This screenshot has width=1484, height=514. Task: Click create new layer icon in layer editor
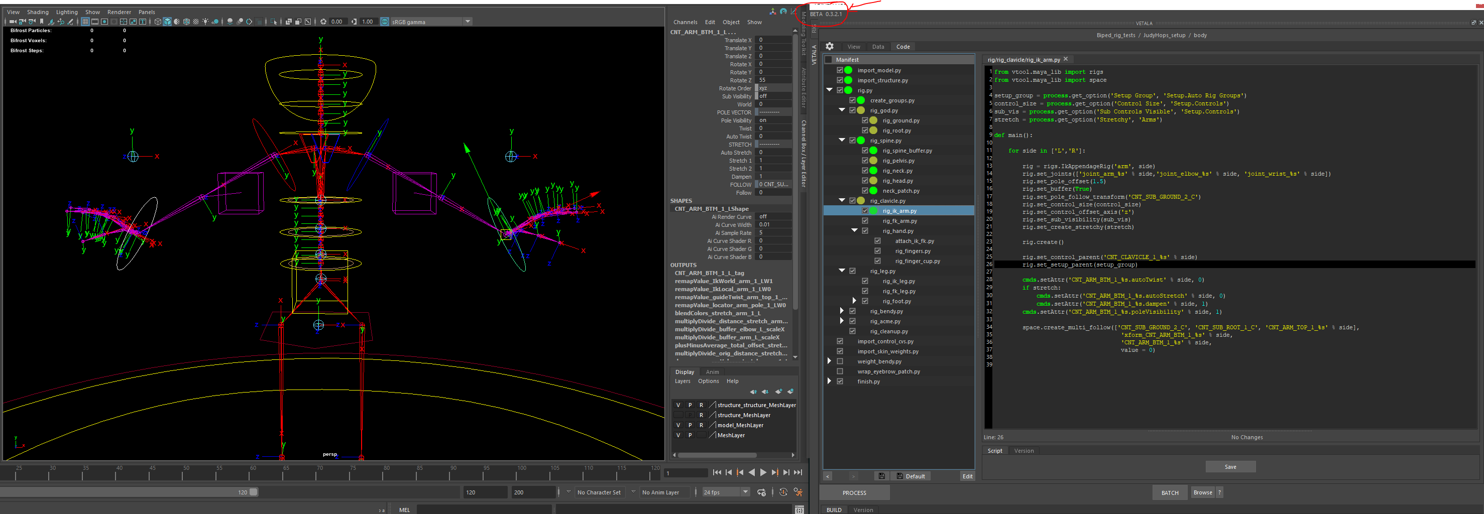coord(778,392)
